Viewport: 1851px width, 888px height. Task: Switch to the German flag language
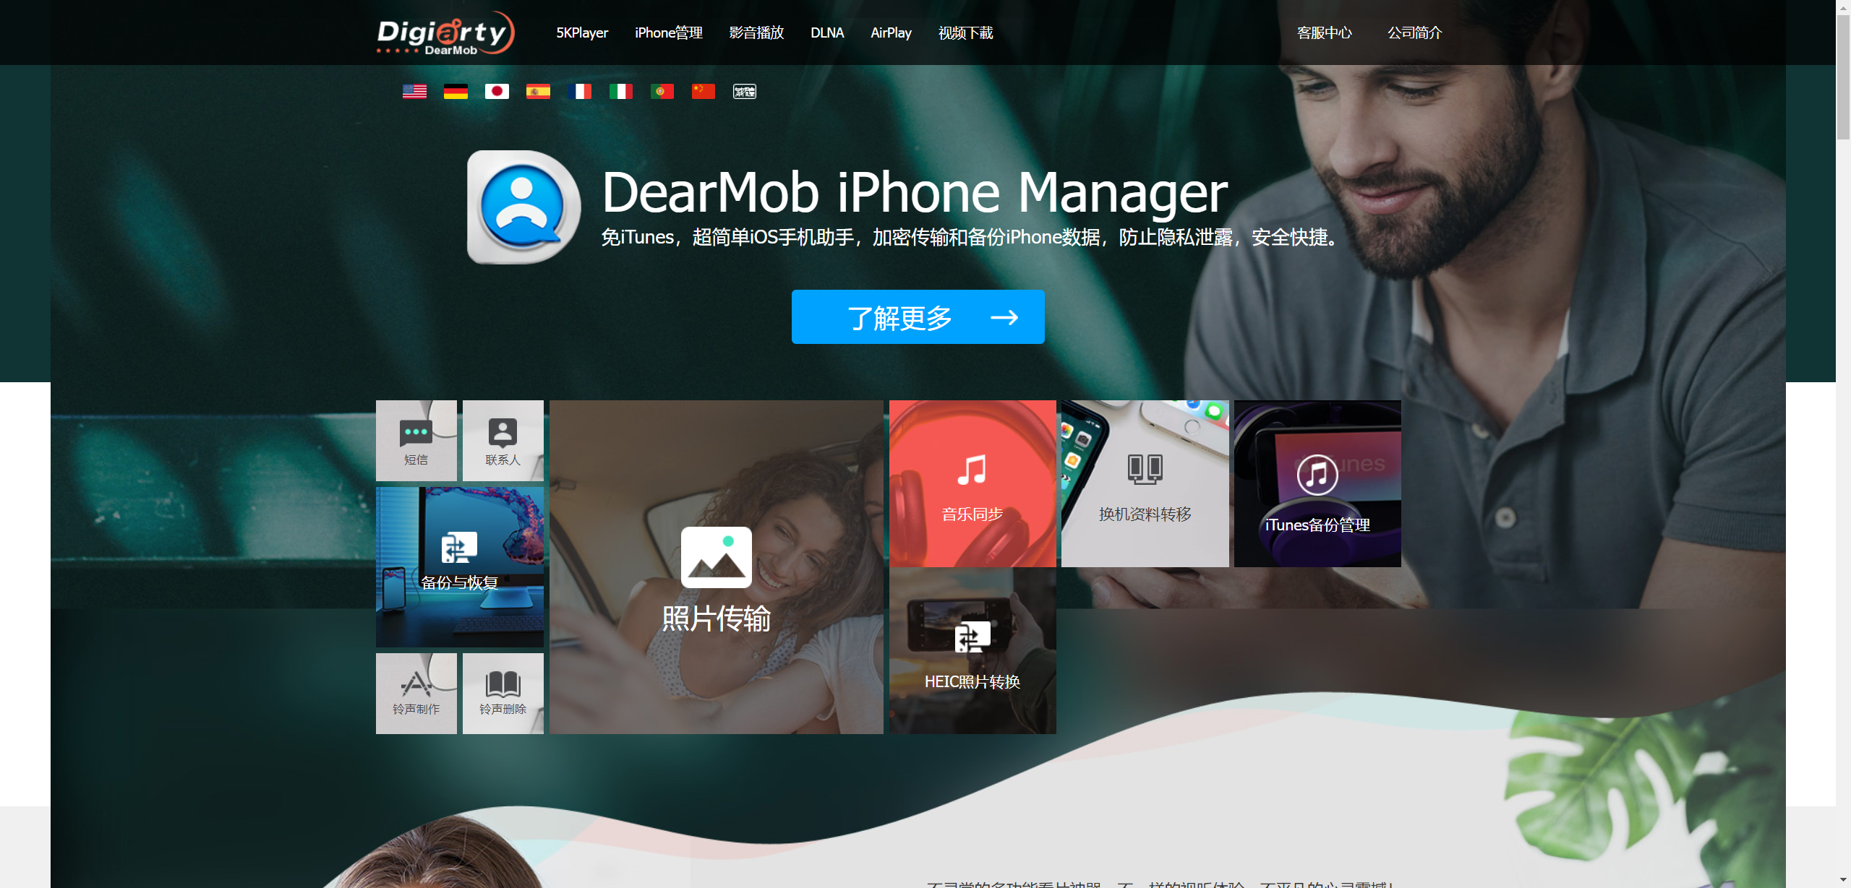click(456, 91)
